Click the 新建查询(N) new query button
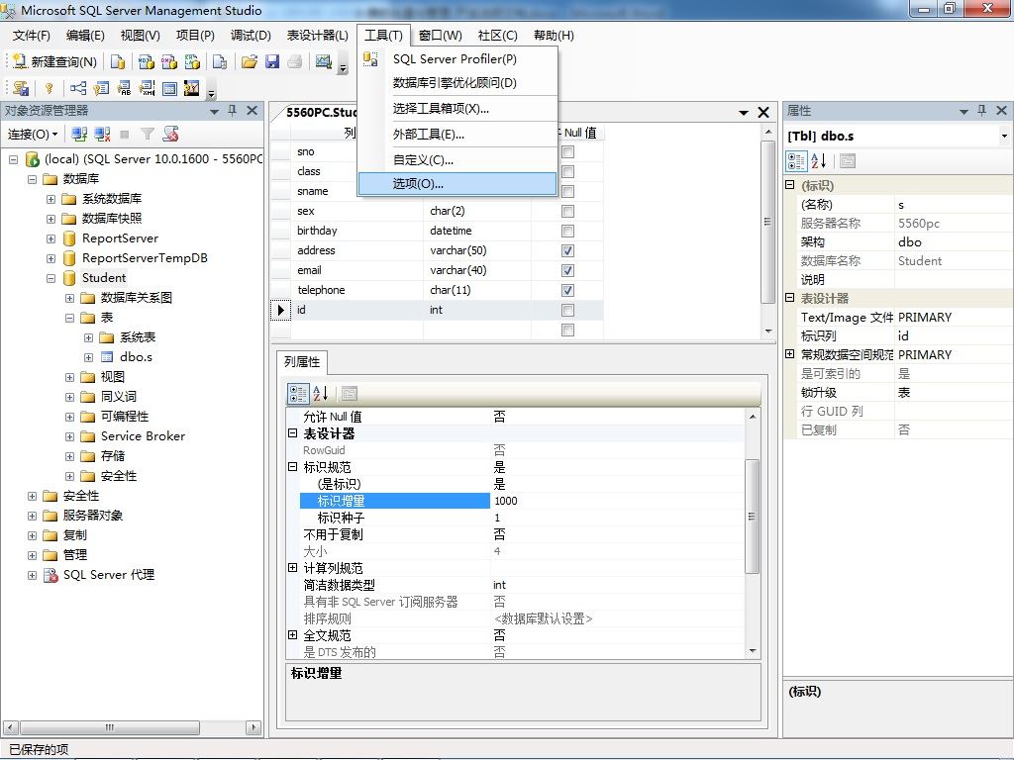The width and height of the screenshot is (1014, 760). 54,61
